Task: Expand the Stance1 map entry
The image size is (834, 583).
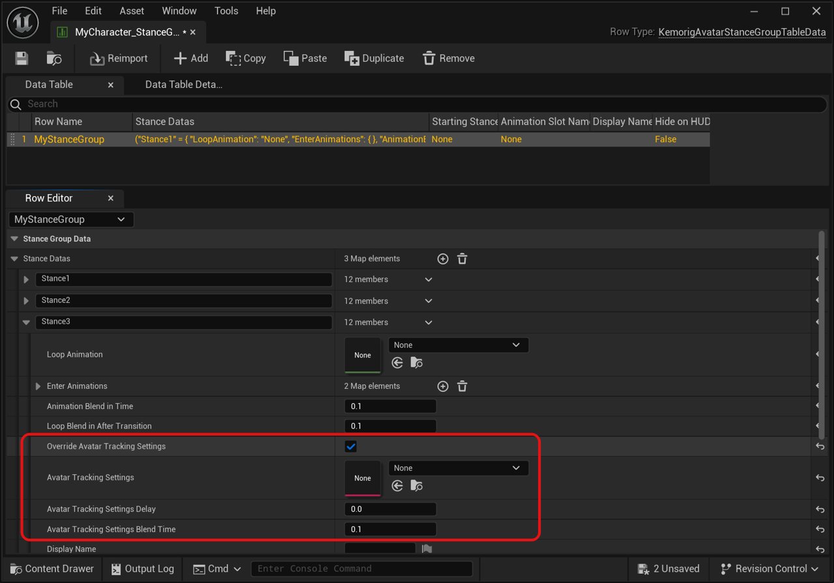Action: pyautogui.click(x=26, y=279)
